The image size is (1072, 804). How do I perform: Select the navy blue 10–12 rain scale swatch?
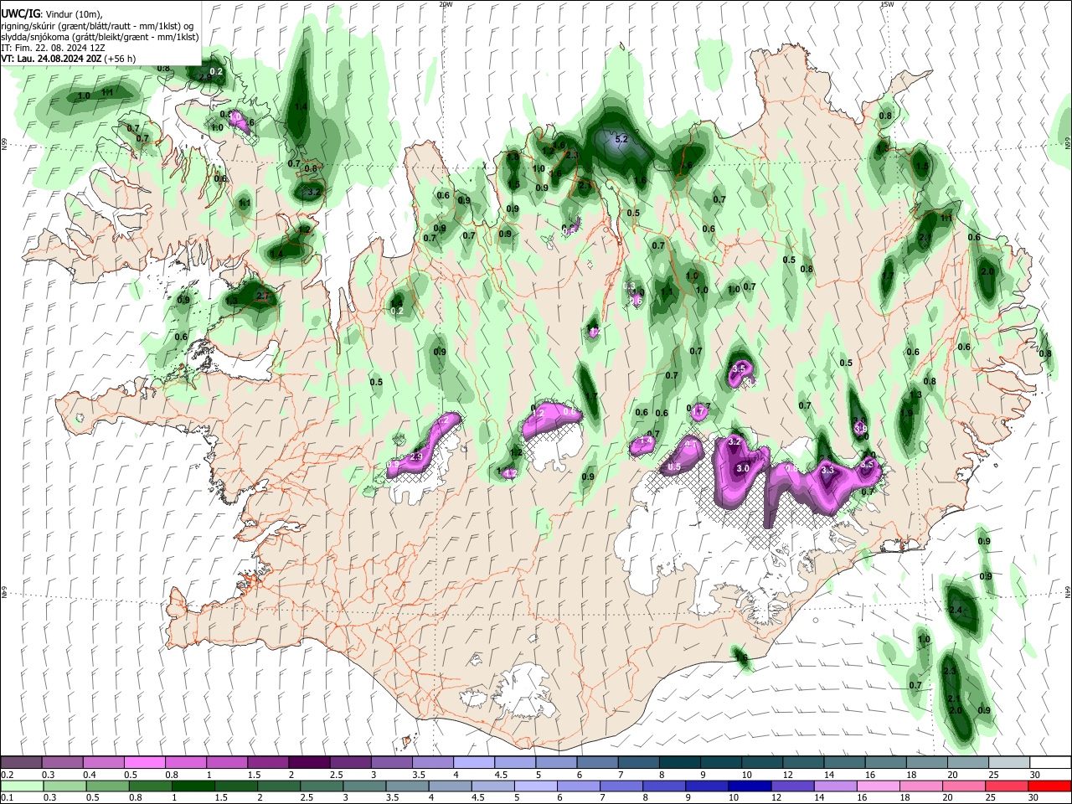click(x=751, y=786)
